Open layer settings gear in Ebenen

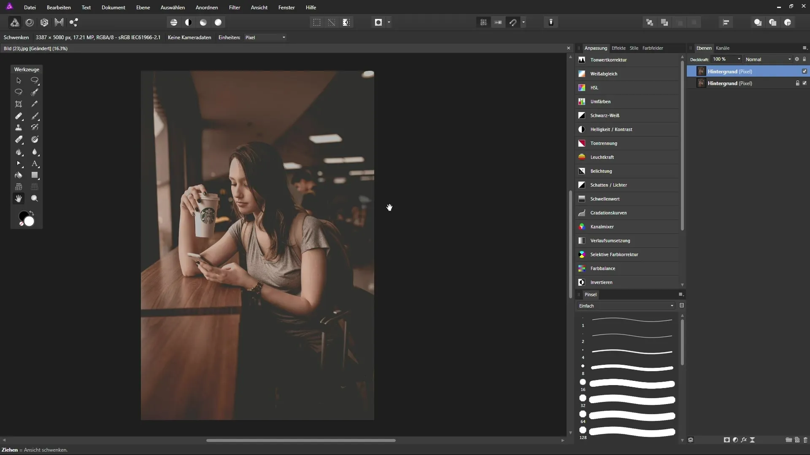797,59
